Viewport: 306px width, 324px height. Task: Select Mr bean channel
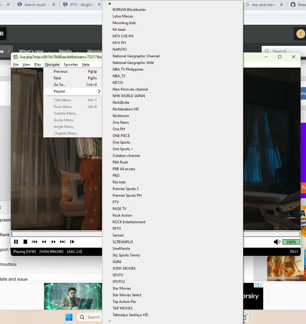(x=119, y=29)
